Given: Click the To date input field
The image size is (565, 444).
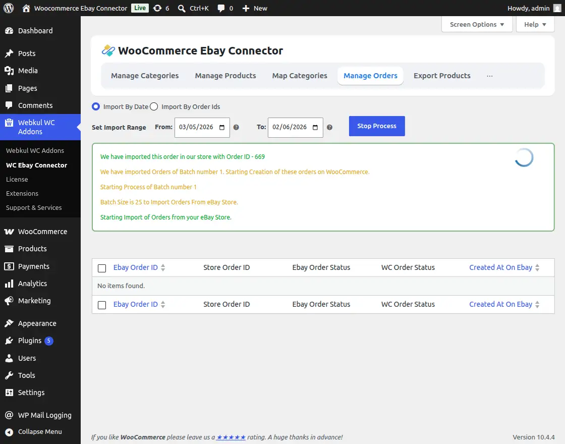Looking at the screenshot, I should pos(296,128).
